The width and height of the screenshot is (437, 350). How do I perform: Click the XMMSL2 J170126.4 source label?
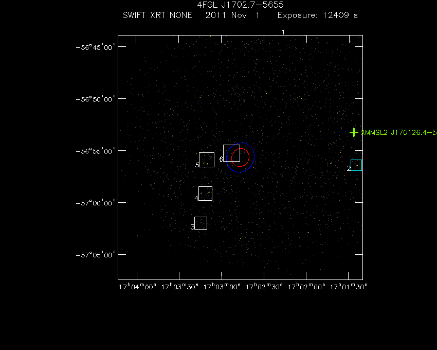(x=399, y=132)
